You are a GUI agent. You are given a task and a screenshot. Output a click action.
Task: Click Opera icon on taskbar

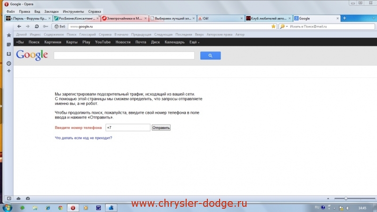point(73,208)
